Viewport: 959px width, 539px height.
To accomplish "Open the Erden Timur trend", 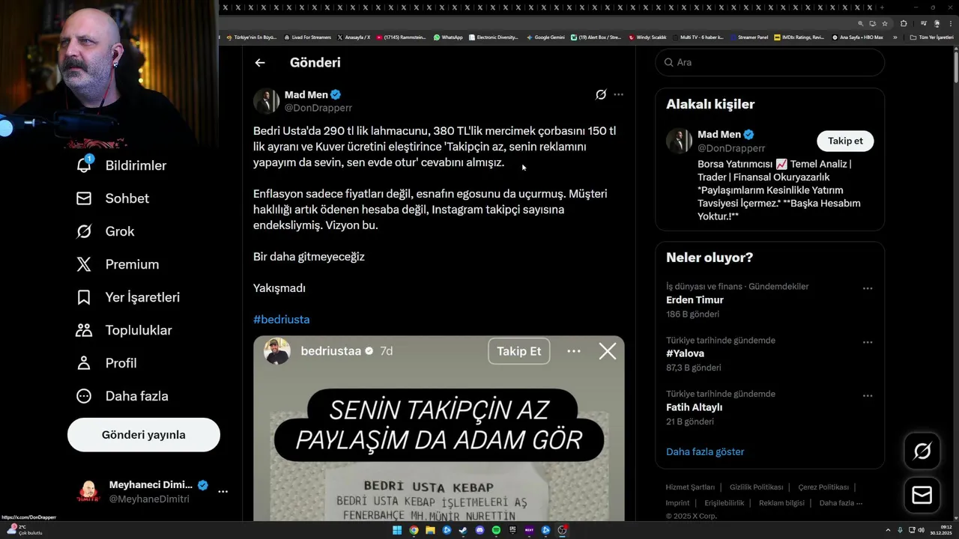I will [695, 299].
